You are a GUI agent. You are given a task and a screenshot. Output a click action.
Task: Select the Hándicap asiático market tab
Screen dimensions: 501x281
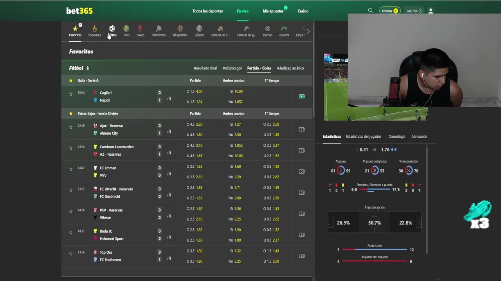[290, 68]
